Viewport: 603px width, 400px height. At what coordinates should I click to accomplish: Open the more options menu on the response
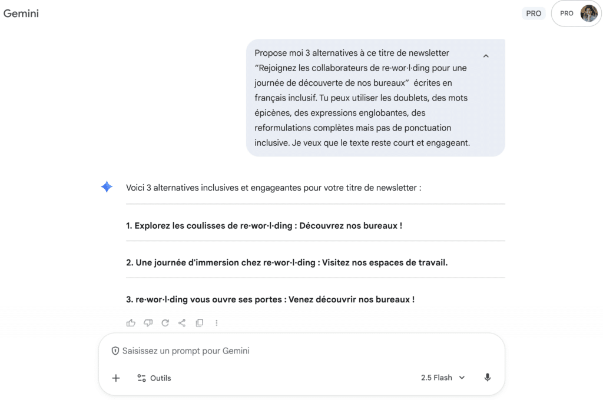[216, 322]
